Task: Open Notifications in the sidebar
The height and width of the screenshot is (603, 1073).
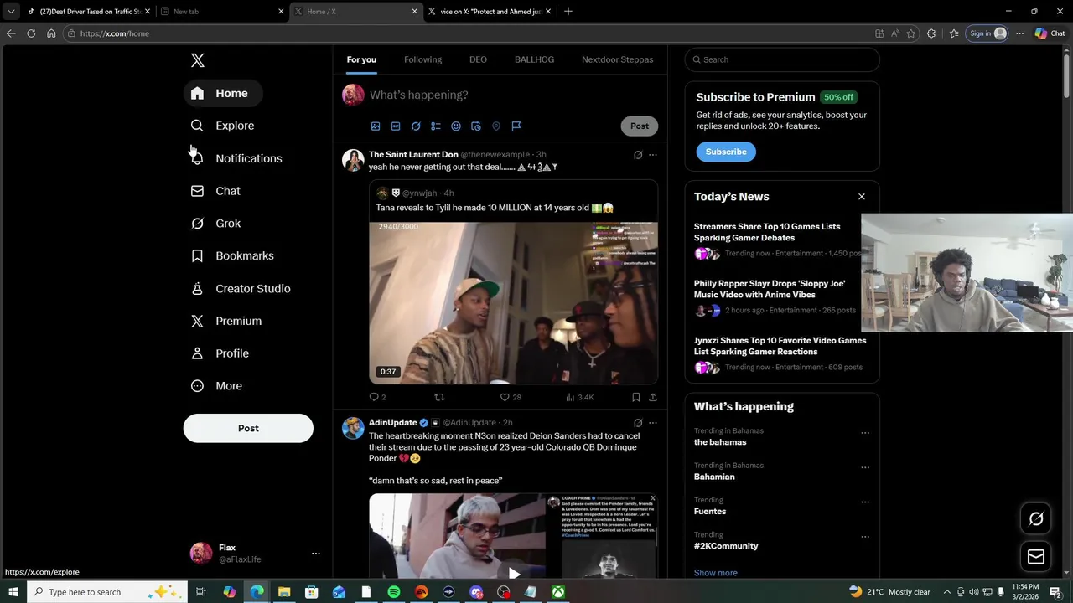Action: point(236,158)
